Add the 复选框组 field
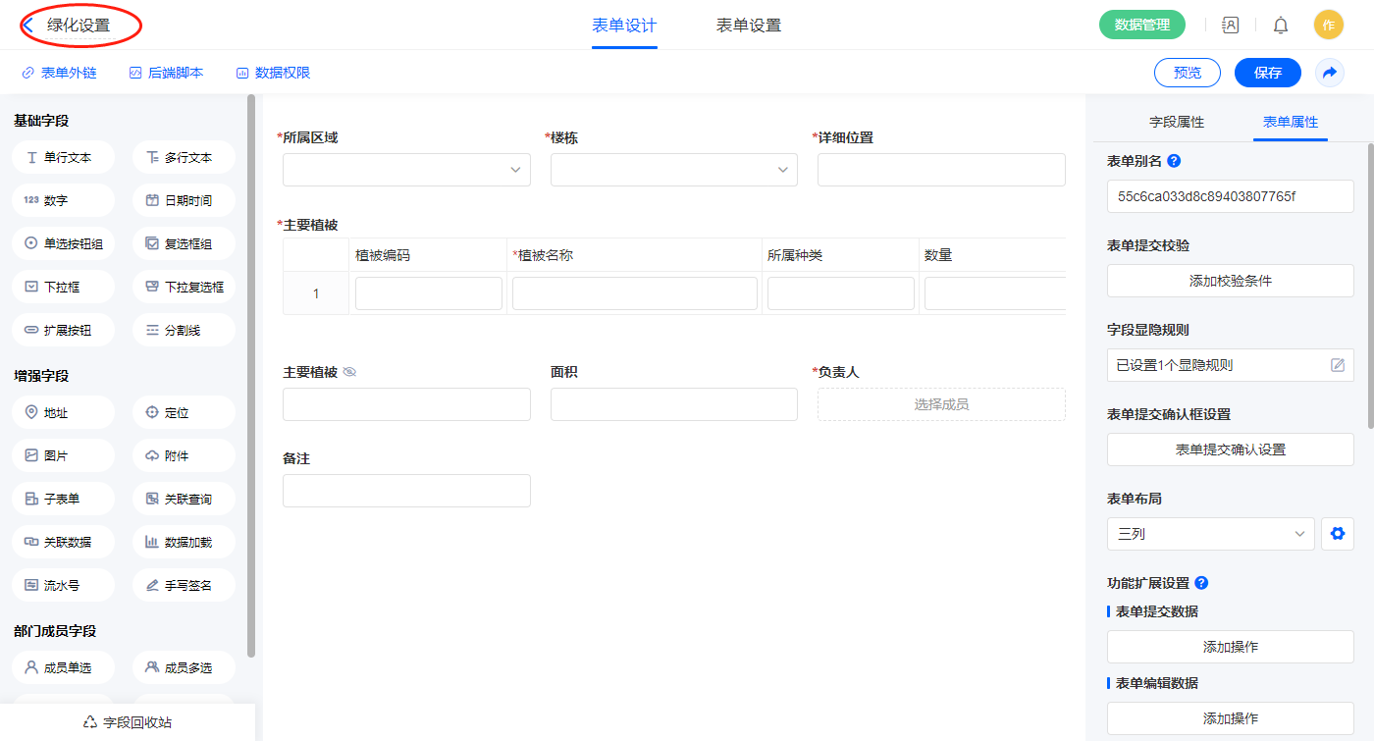The width and height of the screenshot is (1374, 741). (x=184, y=243)
